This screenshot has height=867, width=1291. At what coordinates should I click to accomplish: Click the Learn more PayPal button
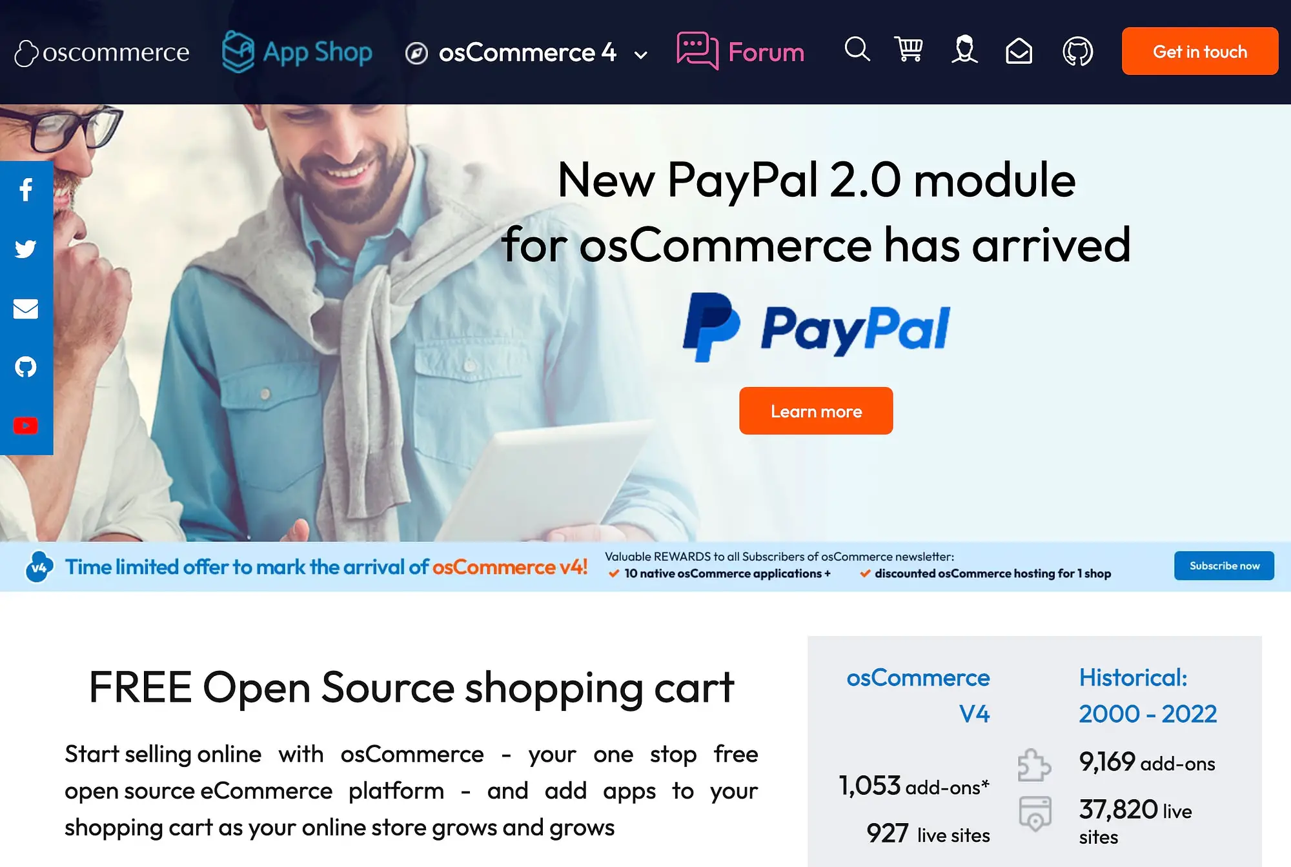point(816,410)
